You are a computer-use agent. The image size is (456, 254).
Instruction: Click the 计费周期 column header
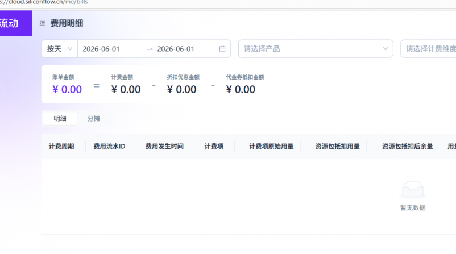(61, 147)
